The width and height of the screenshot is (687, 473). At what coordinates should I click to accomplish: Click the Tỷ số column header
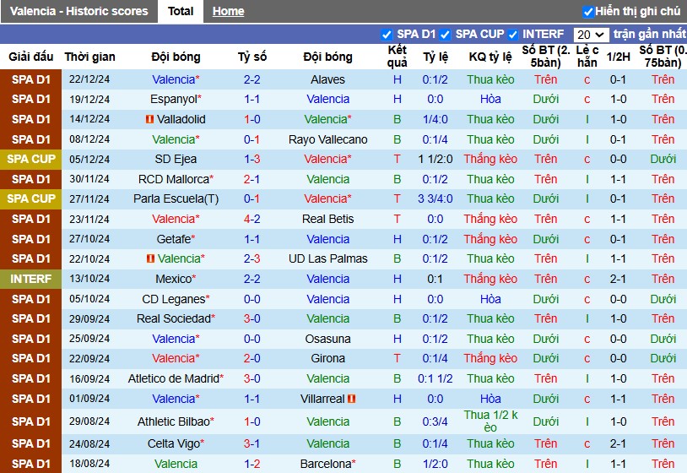[x=252, y=57]
